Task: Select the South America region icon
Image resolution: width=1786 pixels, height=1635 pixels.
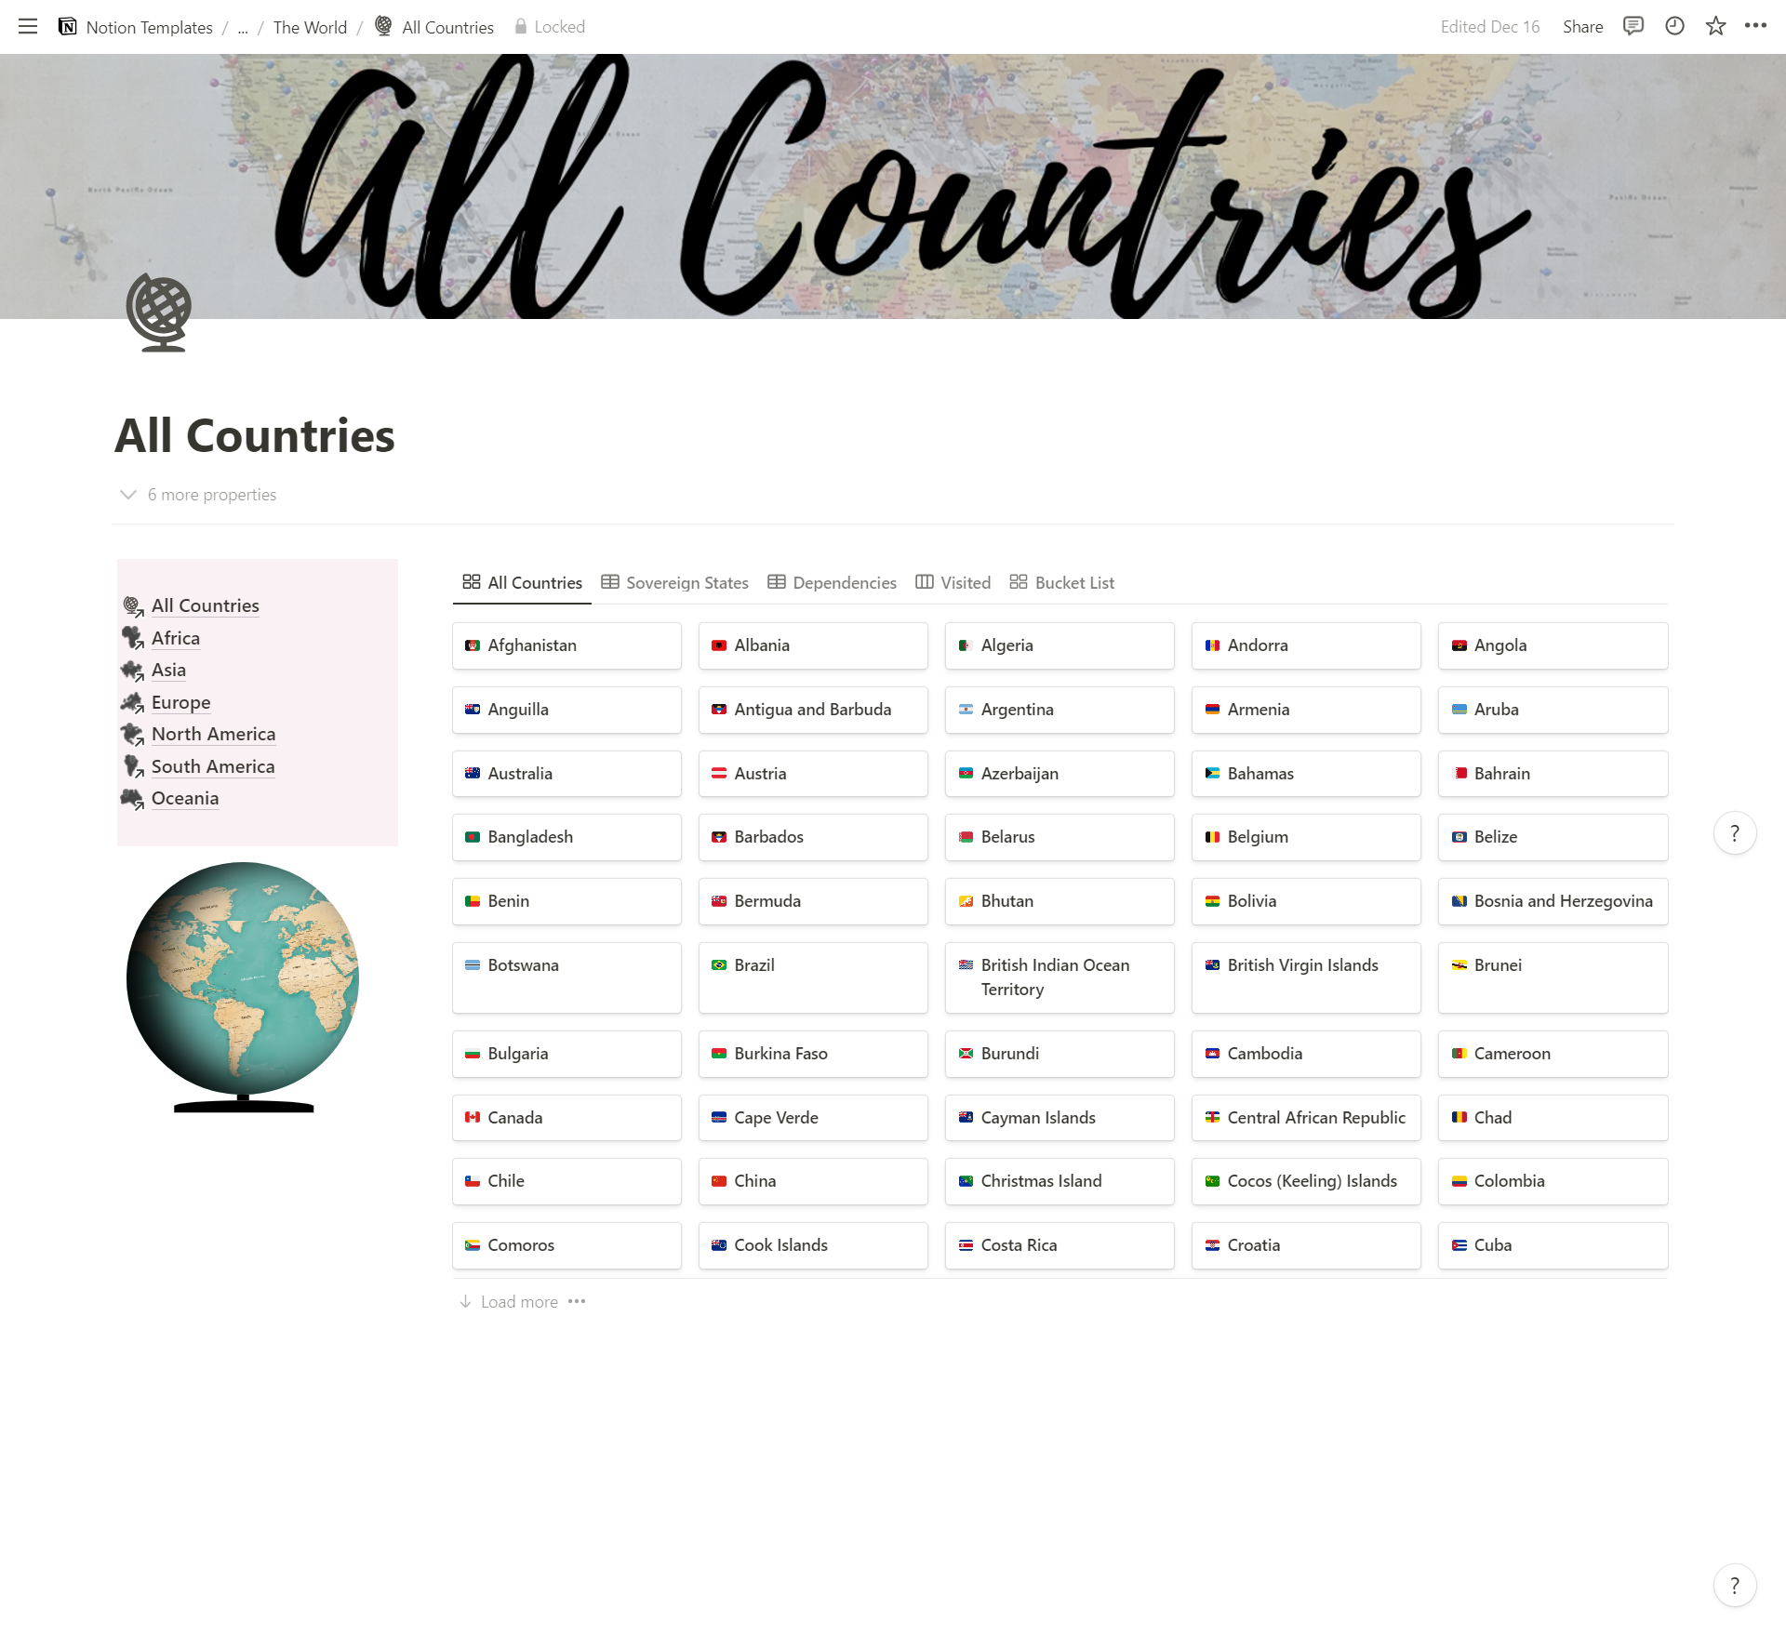Action: coord(132,764)
